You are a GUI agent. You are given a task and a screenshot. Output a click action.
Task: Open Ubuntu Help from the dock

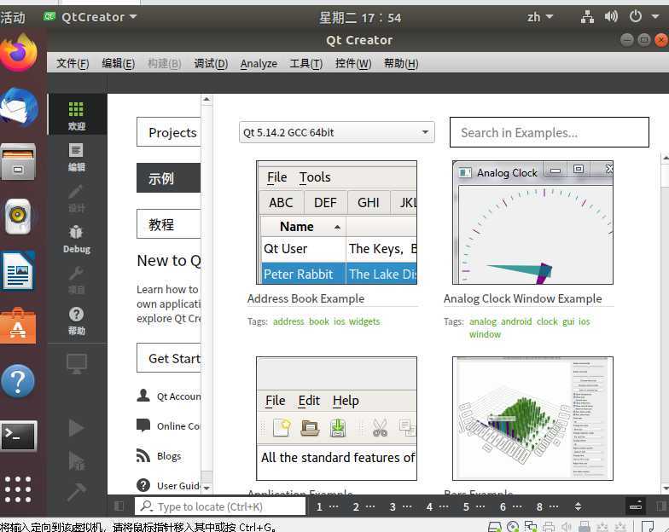coord(18,381)
